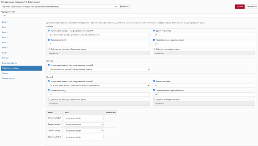
Task: Select the Управление шторами tab
Action: click(22, 68)
